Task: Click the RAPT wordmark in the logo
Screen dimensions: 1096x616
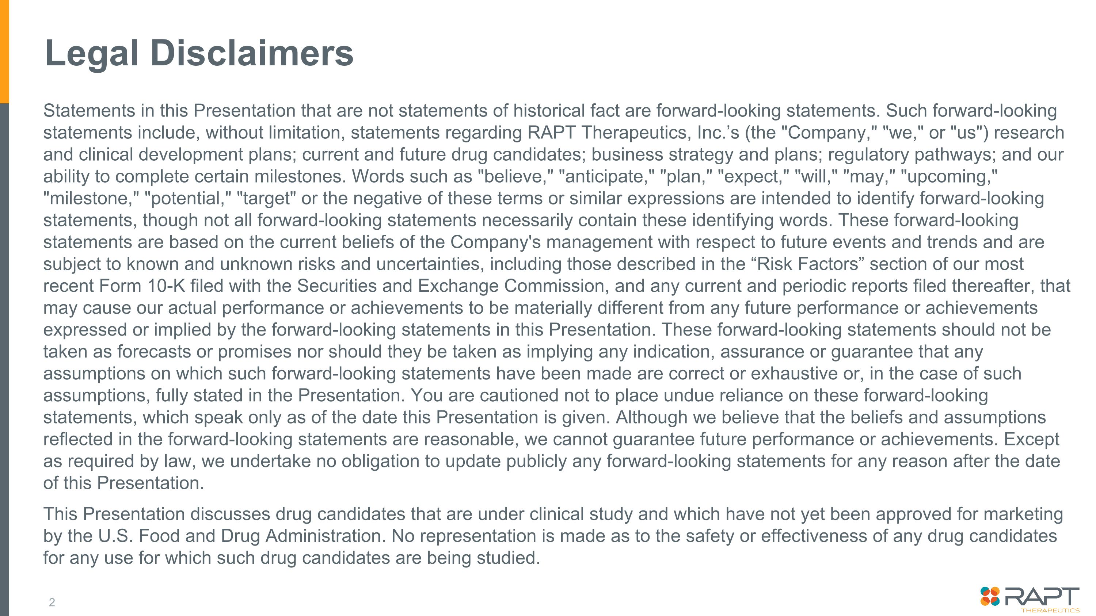Action: [1042, 596]
